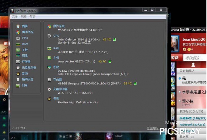This screenshot has width=207, height=140.
Task: Click the green temperature indicator next to Acer Aspire M3970
Action: tap(110, 61)
